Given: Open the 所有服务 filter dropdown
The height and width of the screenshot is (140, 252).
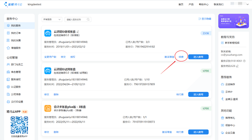Looking at the screenshot, I should pyautogui.click(x=52, y=19).
